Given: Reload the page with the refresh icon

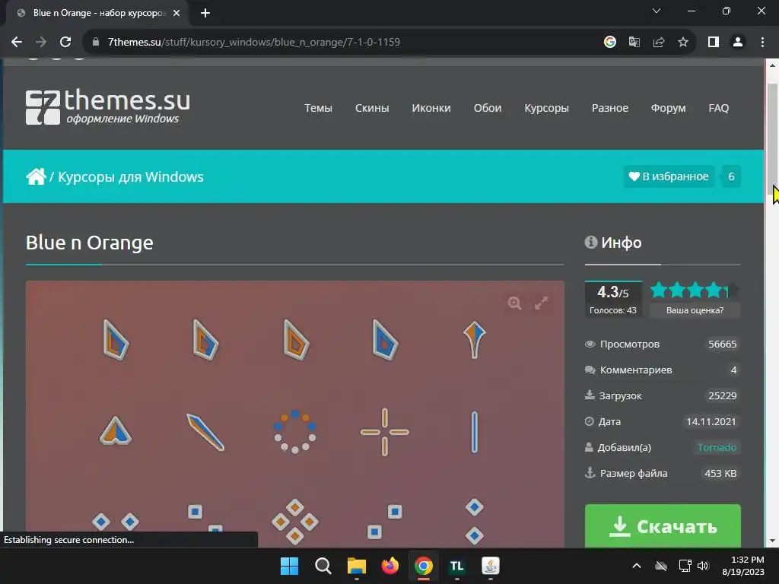Looking at the screenshot, I should [65, 43].
